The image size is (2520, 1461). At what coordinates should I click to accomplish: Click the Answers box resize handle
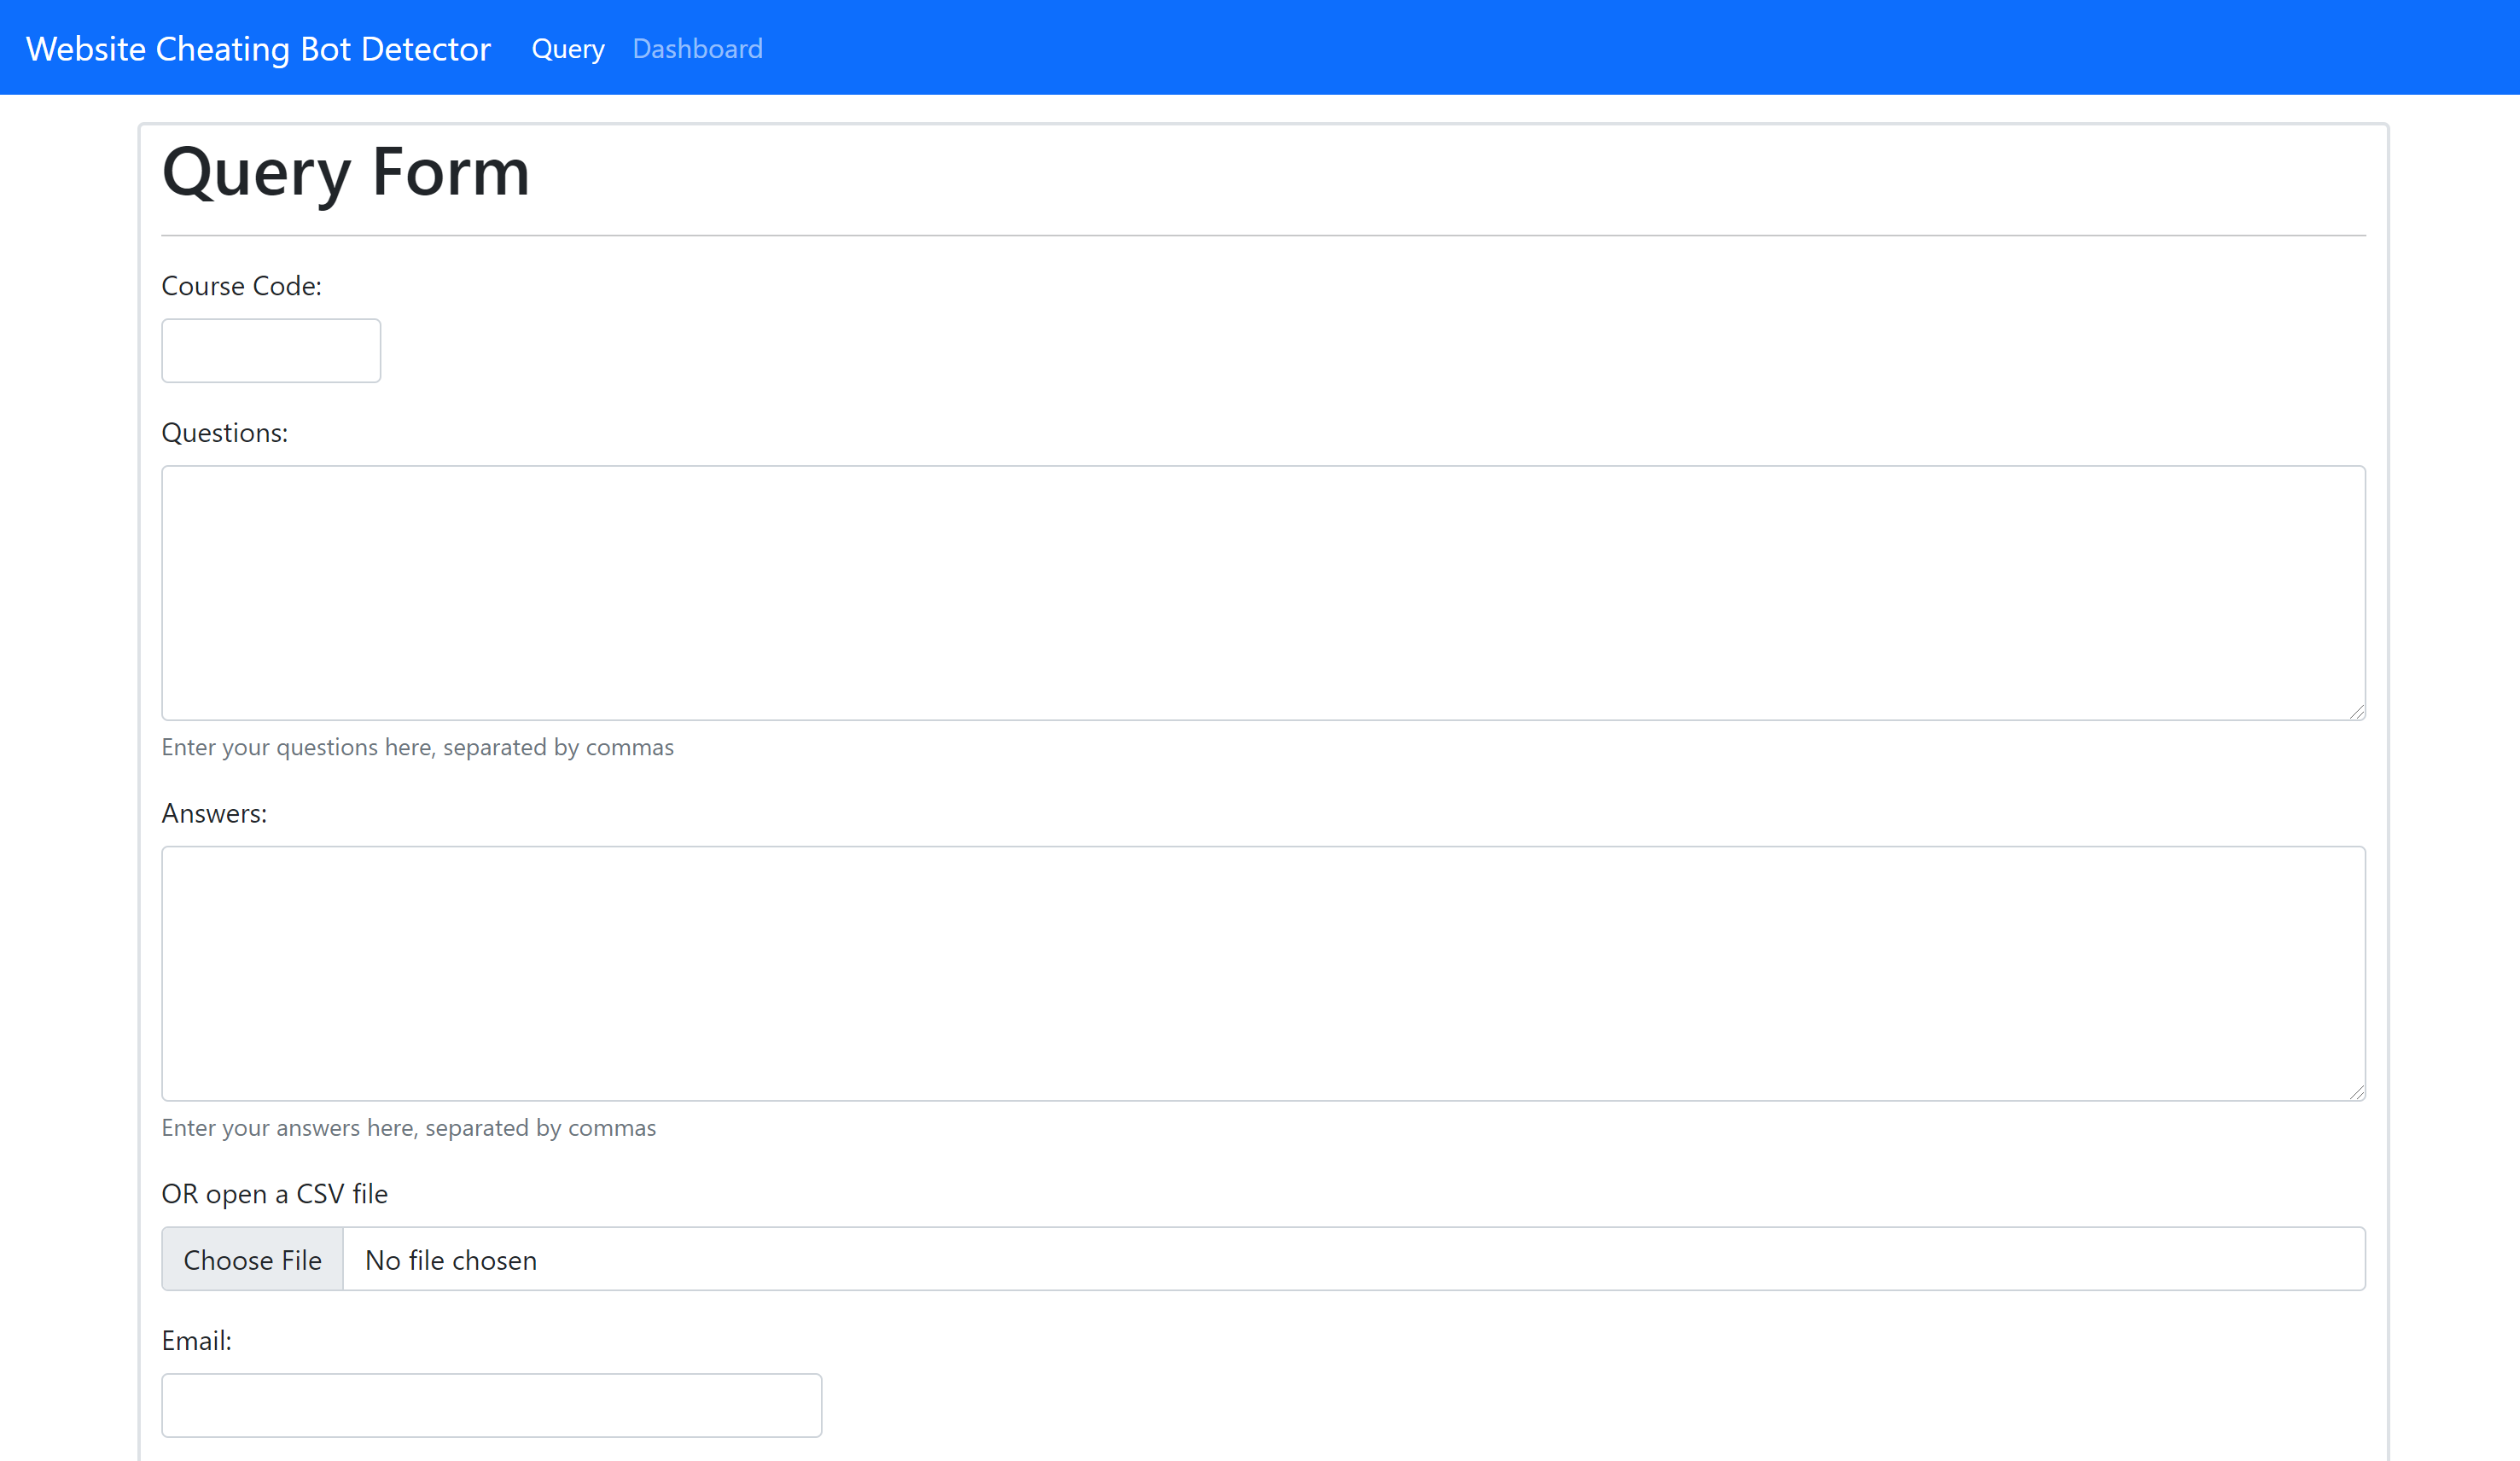tap(2357, 1092)
